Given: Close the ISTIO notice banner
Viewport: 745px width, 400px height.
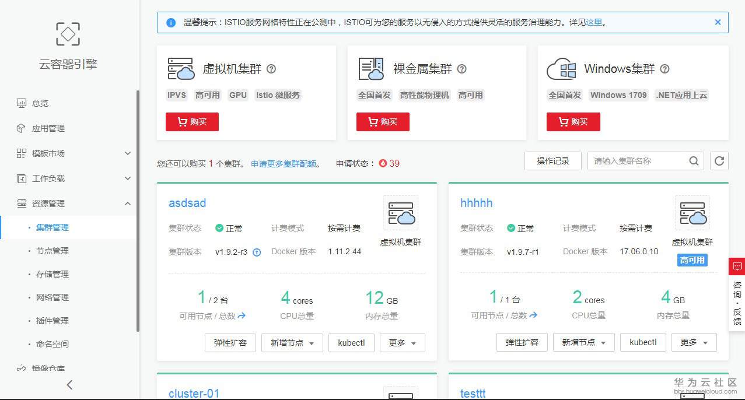Looking at the screenshot, I should pos(718,22).
